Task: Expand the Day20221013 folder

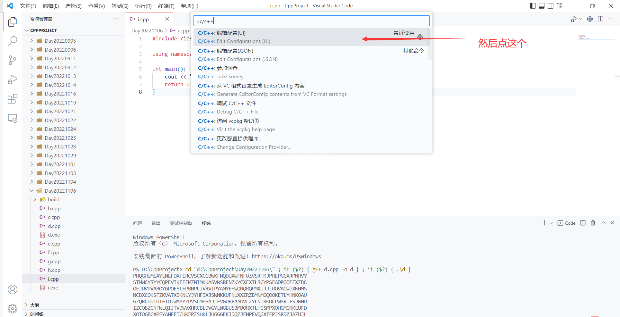Action: click(73, 76)
